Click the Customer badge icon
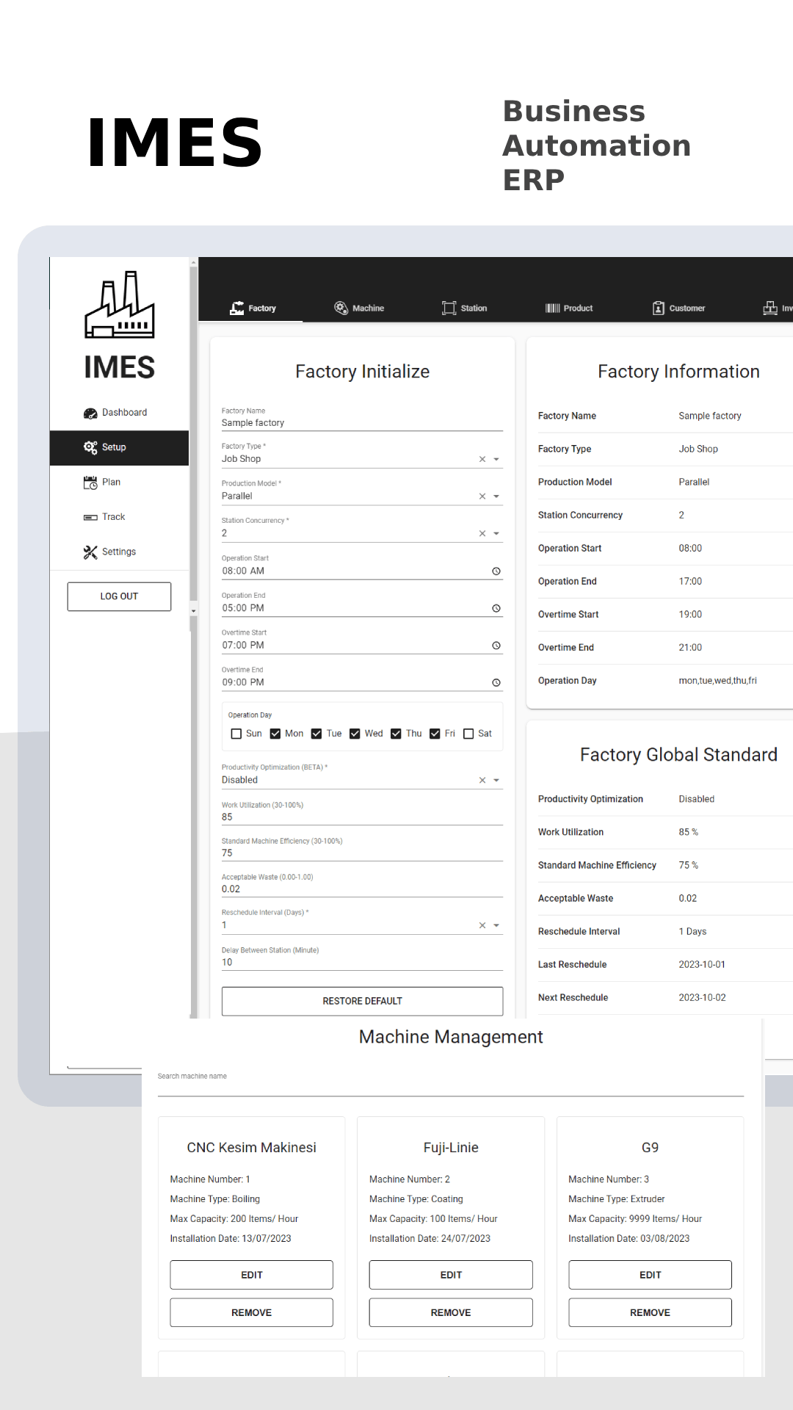The width and height of the screenshot is (793, 1410). coord(659,308)
